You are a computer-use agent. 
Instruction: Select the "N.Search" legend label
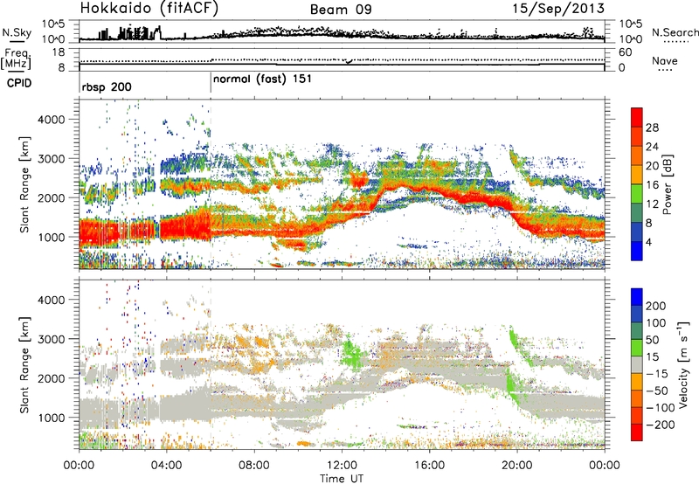675,32
